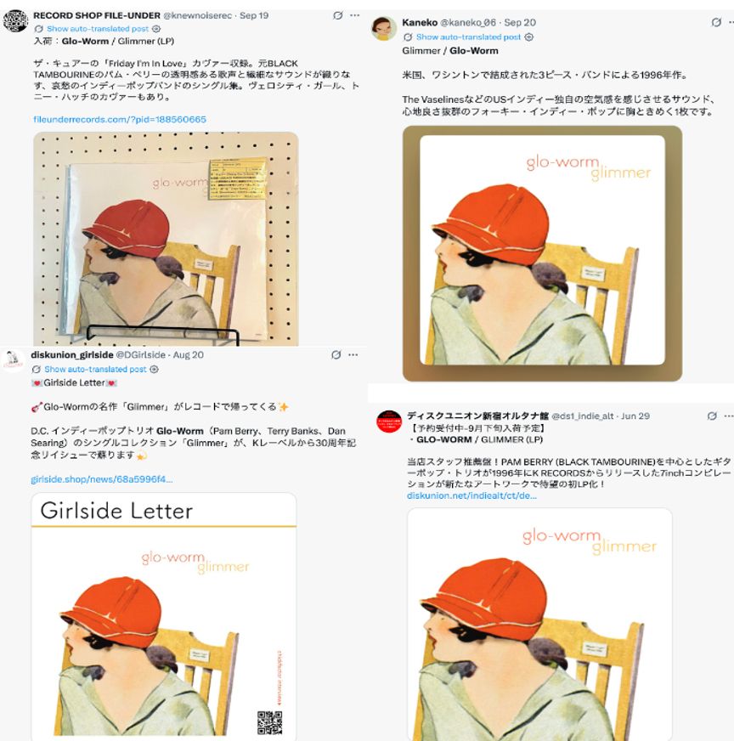Click Grok icon on ds1_indie_alt post

[x=712, y=416]
